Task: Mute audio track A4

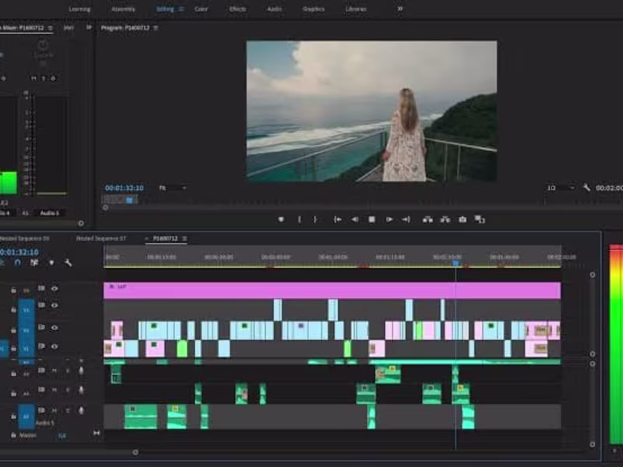Action: [55, 390]
